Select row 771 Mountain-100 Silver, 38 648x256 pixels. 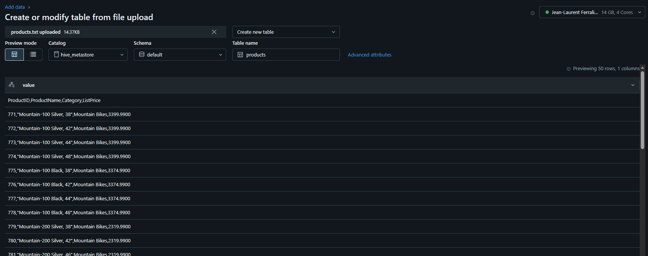[322, 114]
